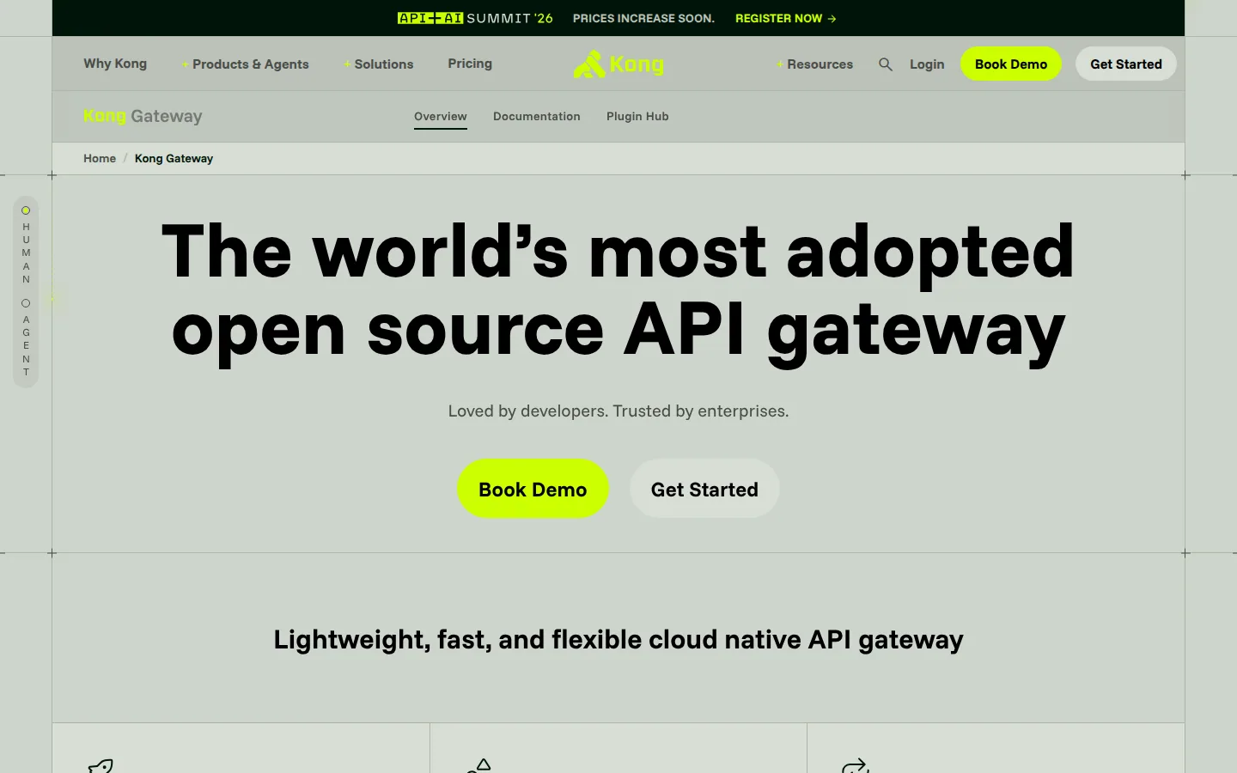
Task: Click the Home breadcrumb link
Action: pyautogui.click(x=100, y=159)
